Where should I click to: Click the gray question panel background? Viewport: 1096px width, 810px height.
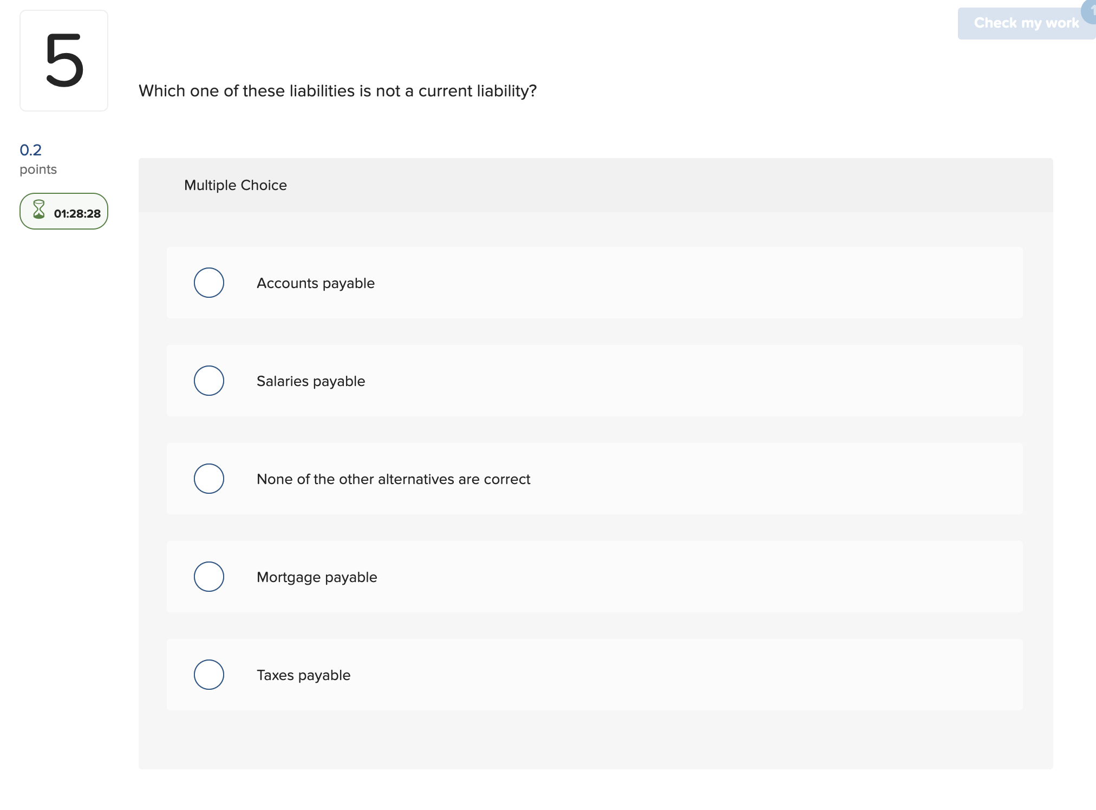click(x=596, y=742)
